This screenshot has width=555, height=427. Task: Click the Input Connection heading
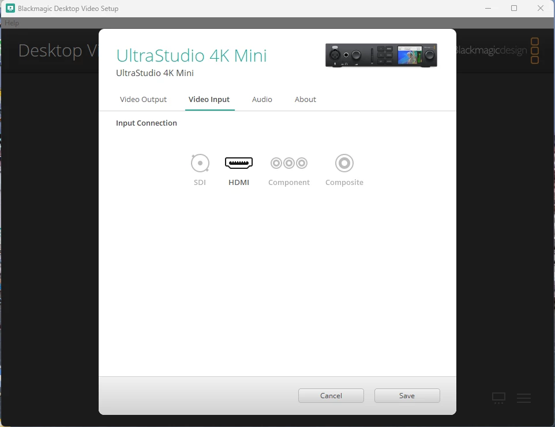pyautogui.click(x=147, y=123)
